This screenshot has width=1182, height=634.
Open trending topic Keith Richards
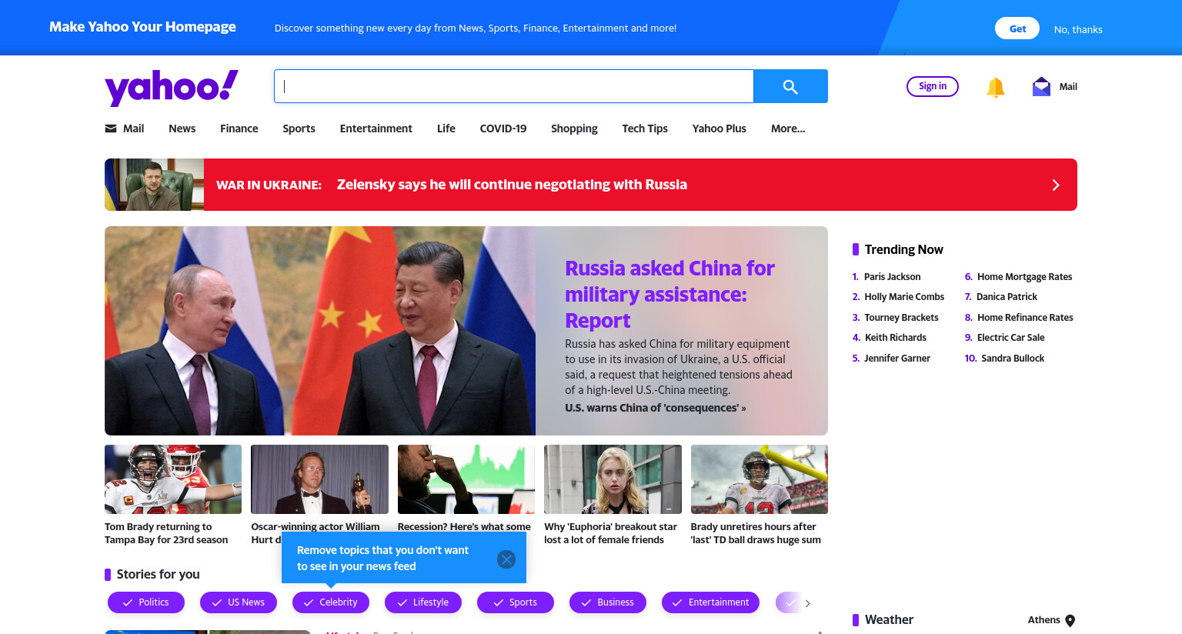pyautogui.click(x=896, y=338)
